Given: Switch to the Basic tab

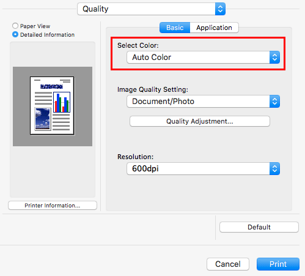Looking at the screenshot, I should 175,28.
